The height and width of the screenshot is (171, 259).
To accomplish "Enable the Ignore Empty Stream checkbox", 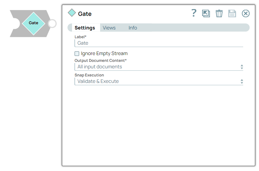I will tap(77, 53).
